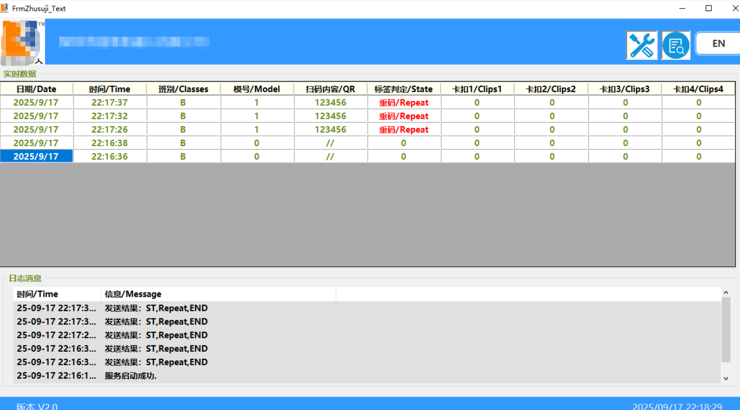Click the company logo in header

click(23, 42)
